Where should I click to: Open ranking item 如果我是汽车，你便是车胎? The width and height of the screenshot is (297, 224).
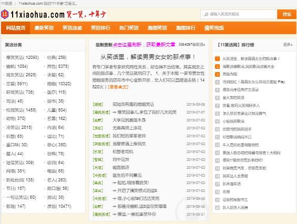244,168
